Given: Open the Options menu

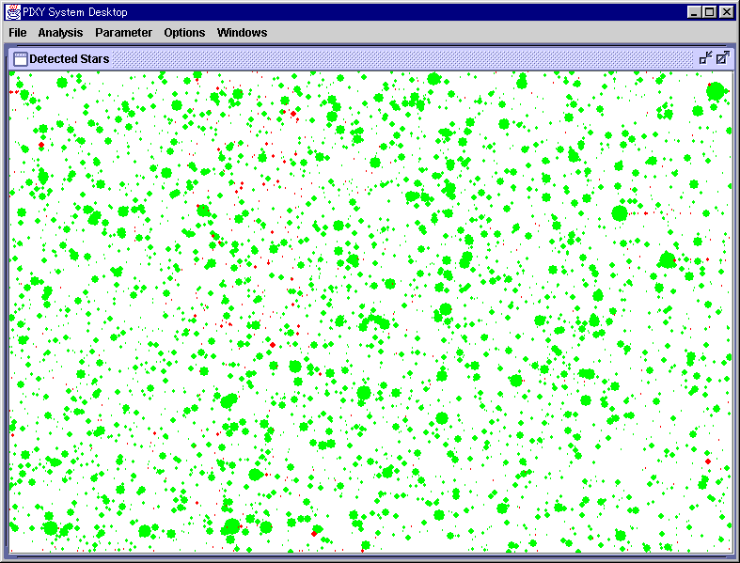Looking at the screenshot, I should [184, 33].
